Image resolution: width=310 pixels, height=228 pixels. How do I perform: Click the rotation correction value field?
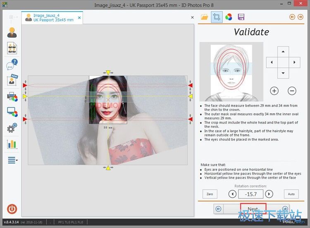pyautogui.click(x=250, y=194)
